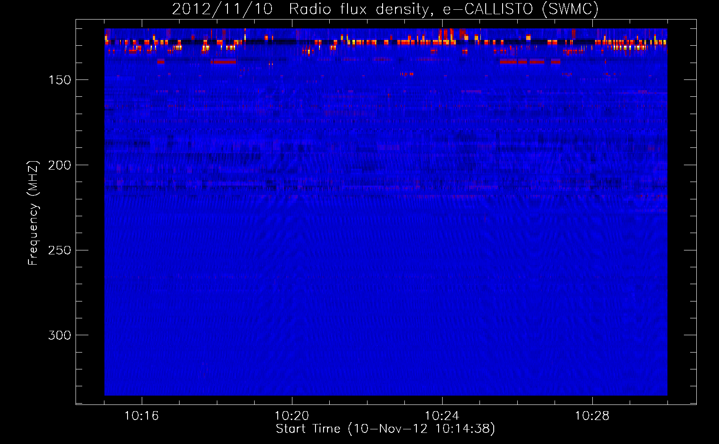Click the '250' frequency tick label
The width and height of the screenshot is (719, 444).
(60, 250)
